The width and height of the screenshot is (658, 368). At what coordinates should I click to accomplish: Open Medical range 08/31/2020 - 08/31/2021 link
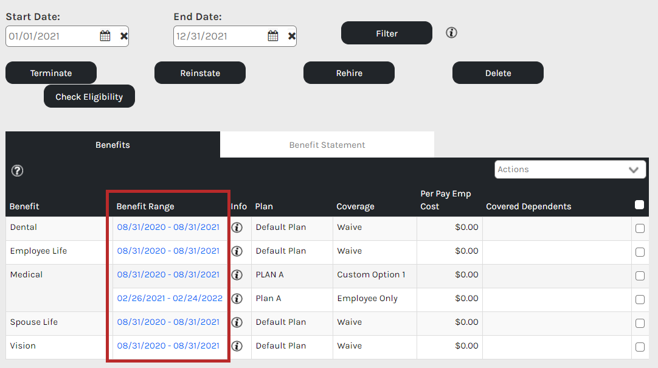pyautogui.click(x=168, y=274)
